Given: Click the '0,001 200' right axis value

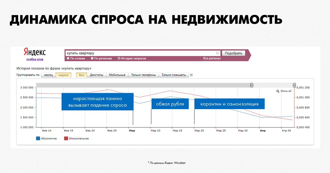Looking at the screenshot, I should [x=303, y=88].
